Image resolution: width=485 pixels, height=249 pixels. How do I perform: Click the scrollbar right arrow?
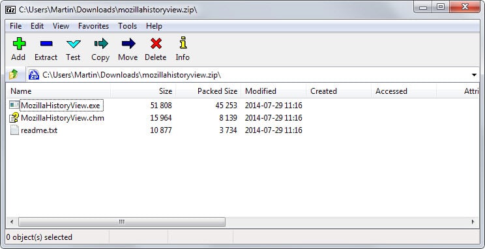click(x=473, y=222)
